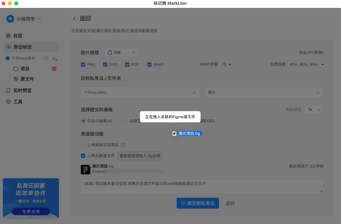The width and height of the screenshot is (341, 224).
Task: Click the 最后修改于 2分钟前 text
Action: tap(306, 166)
